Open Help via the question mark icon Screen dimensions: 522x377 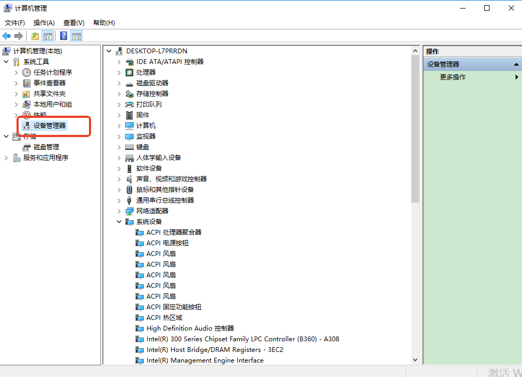pos(63,36)
